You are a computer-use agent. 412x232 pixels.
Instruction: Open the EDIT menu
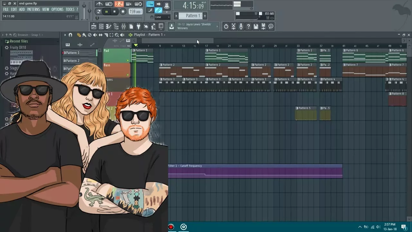(x=14, y=10)
